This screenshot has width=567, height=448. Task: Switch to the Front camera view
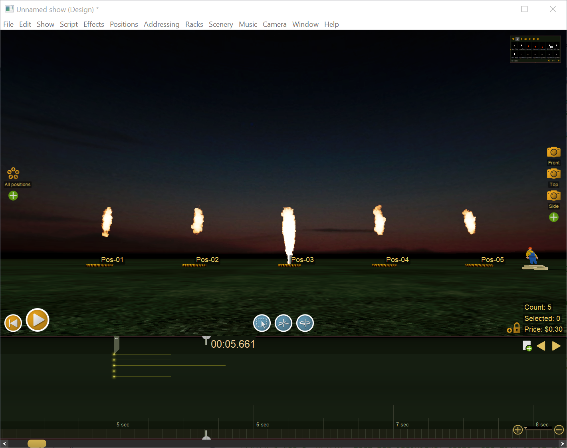(x=554, y=152)
